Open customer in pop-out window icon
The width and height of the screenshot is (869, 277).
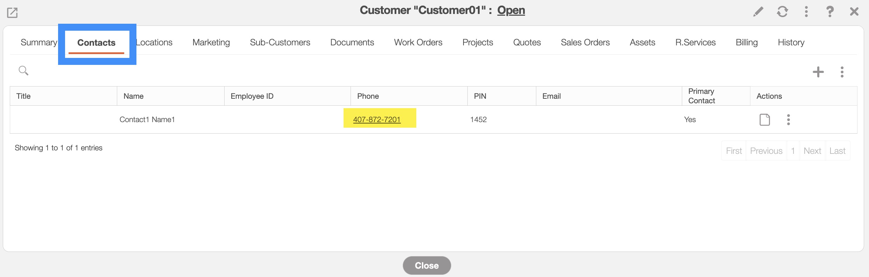pyautogui.click(x=12, y=13)
